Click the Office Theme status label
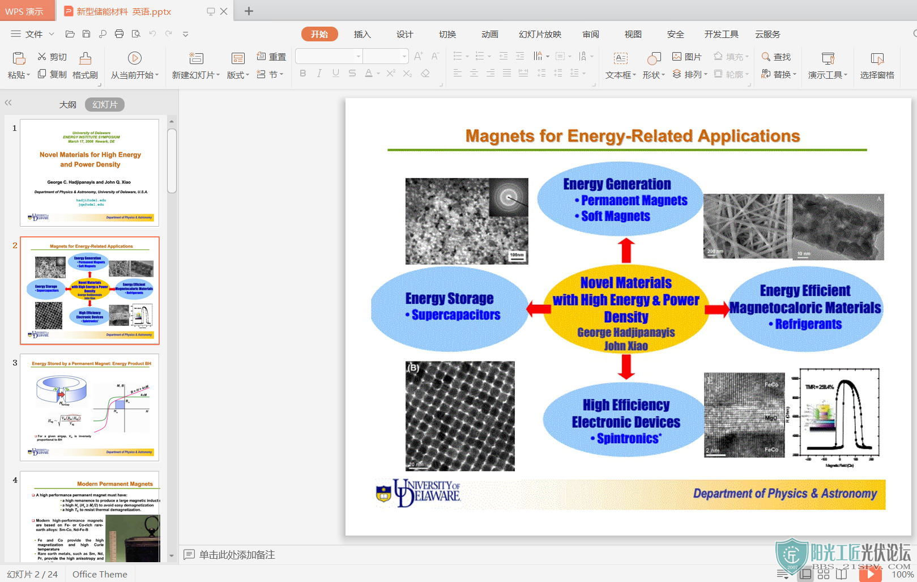This screenshot has height=582, width=917. click(x=100, y=574)
